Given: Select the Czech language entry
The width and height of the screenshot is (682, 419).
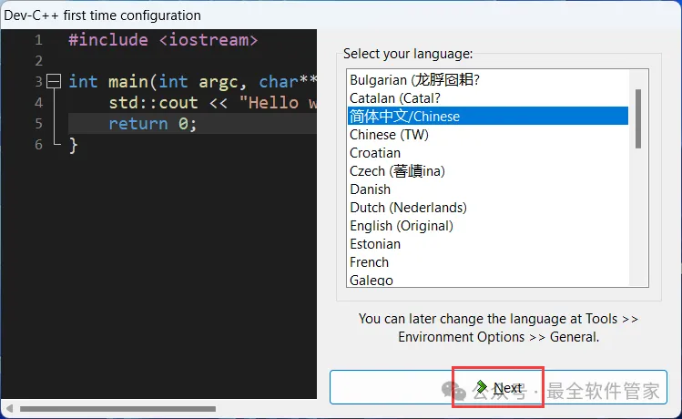Looking at the screenshot, I should (487, 171).
